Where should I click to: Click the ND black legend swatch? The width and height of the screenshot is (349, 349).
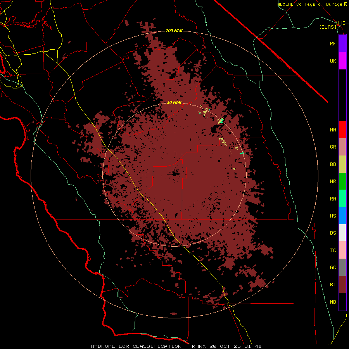click(342, 302)
